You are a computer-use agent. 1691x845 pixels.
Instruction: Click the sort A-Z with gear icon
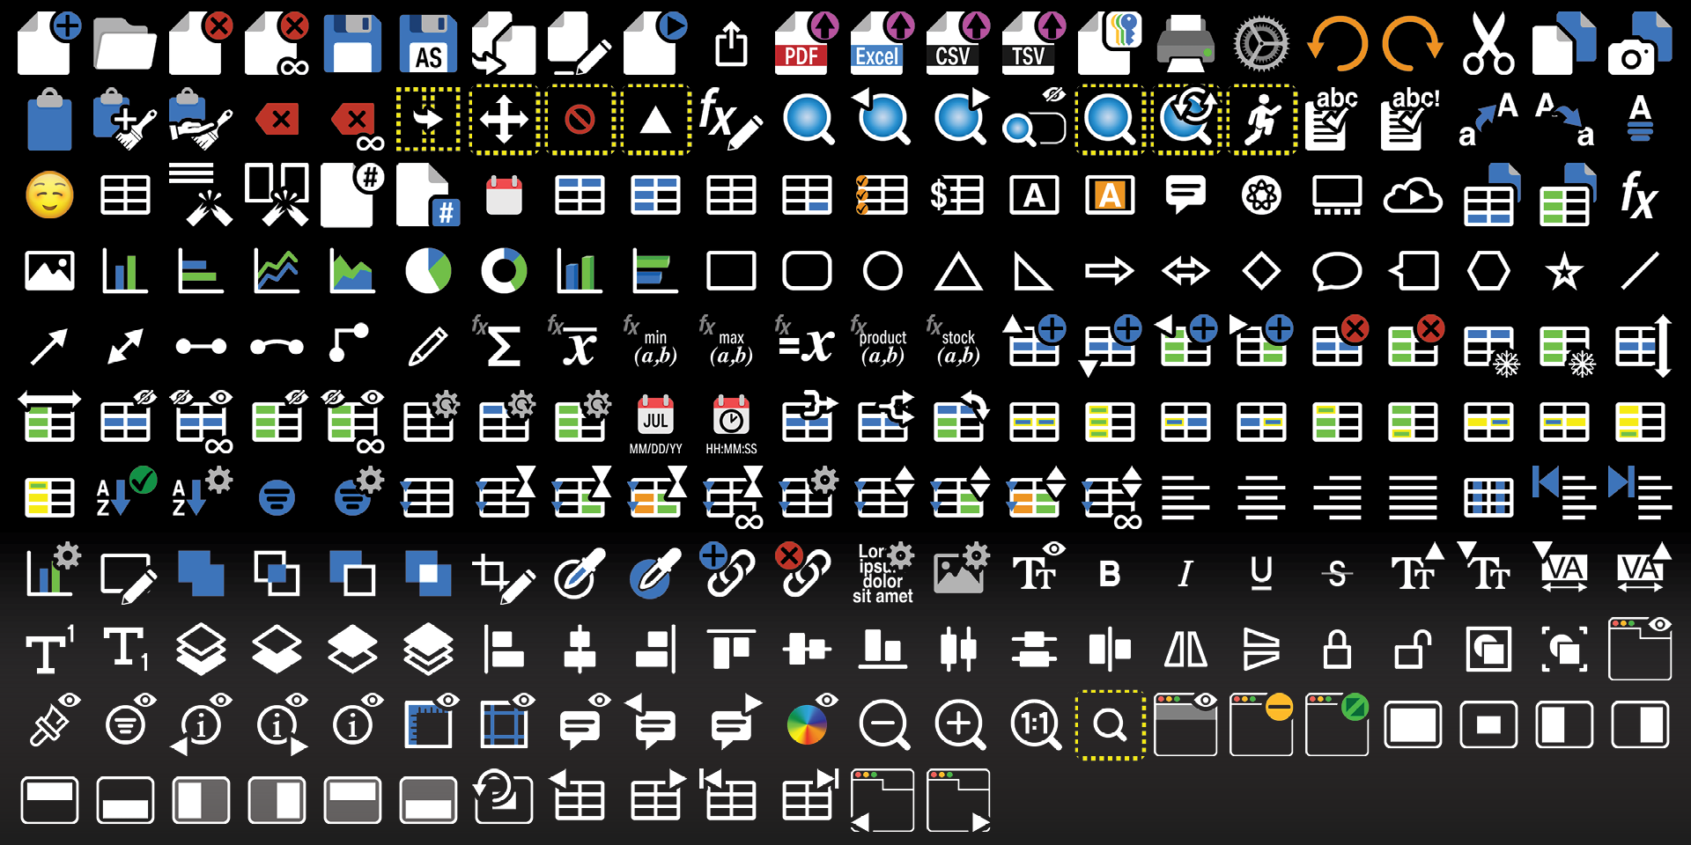(201, 493)
